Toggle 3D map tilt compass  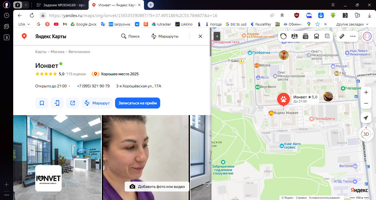tap(366, 134)
